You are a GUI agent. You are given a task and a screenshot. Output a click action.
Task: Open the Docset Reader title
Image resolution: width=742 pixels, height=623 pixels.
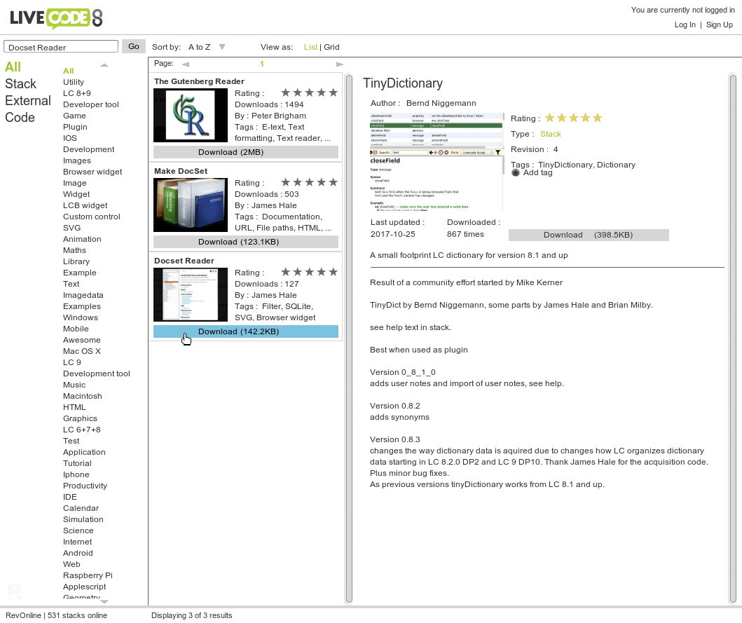click(184, 261)
